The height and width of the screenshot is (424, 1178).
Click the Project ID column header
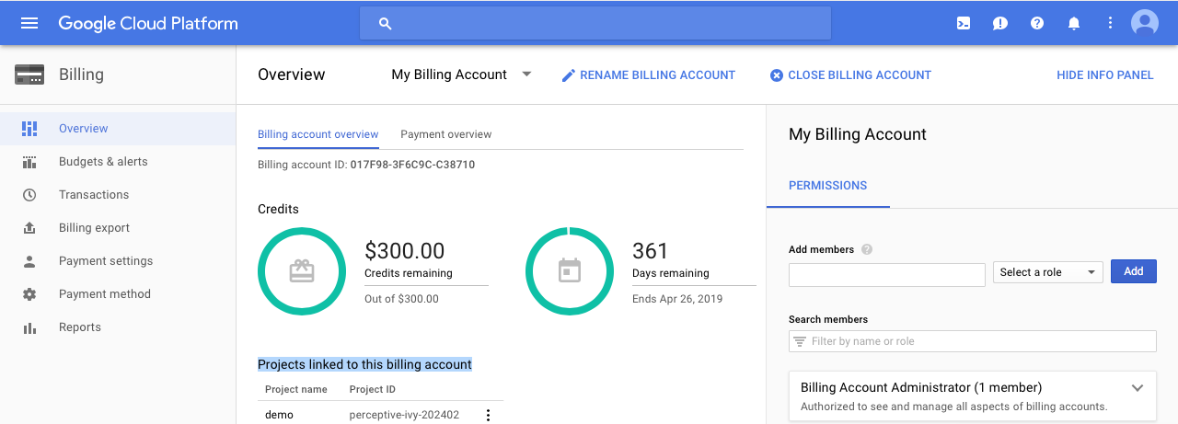(x=373, y=389)
